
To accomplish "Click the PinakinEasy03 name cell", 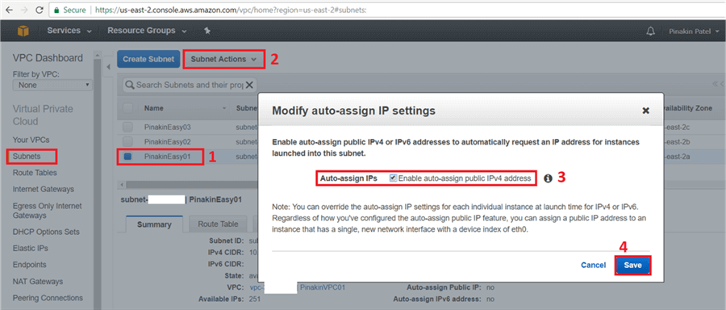I will tap(168, 127).
